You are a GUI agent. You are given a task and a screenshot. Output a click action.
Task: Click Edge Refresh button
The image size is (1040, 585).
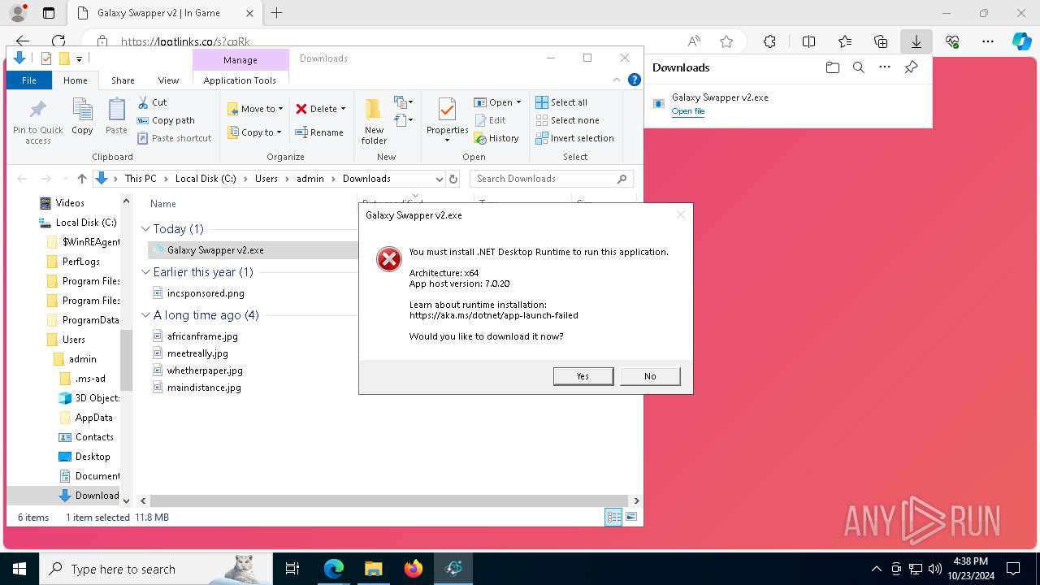point(58,41)
